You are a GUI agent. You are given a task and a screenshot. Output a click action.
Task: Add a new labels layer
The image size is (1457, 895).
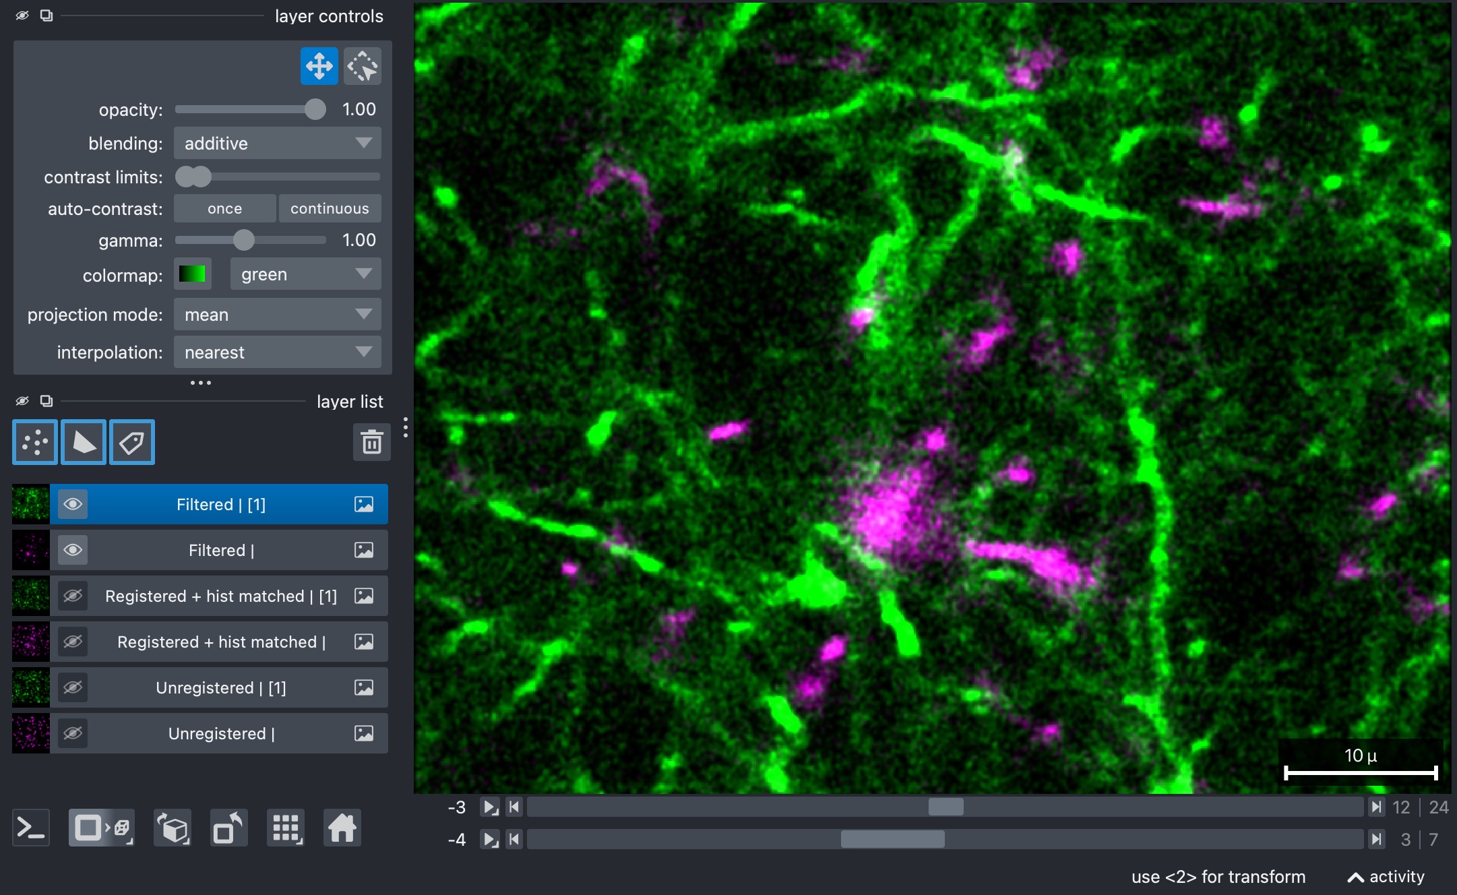132,442
